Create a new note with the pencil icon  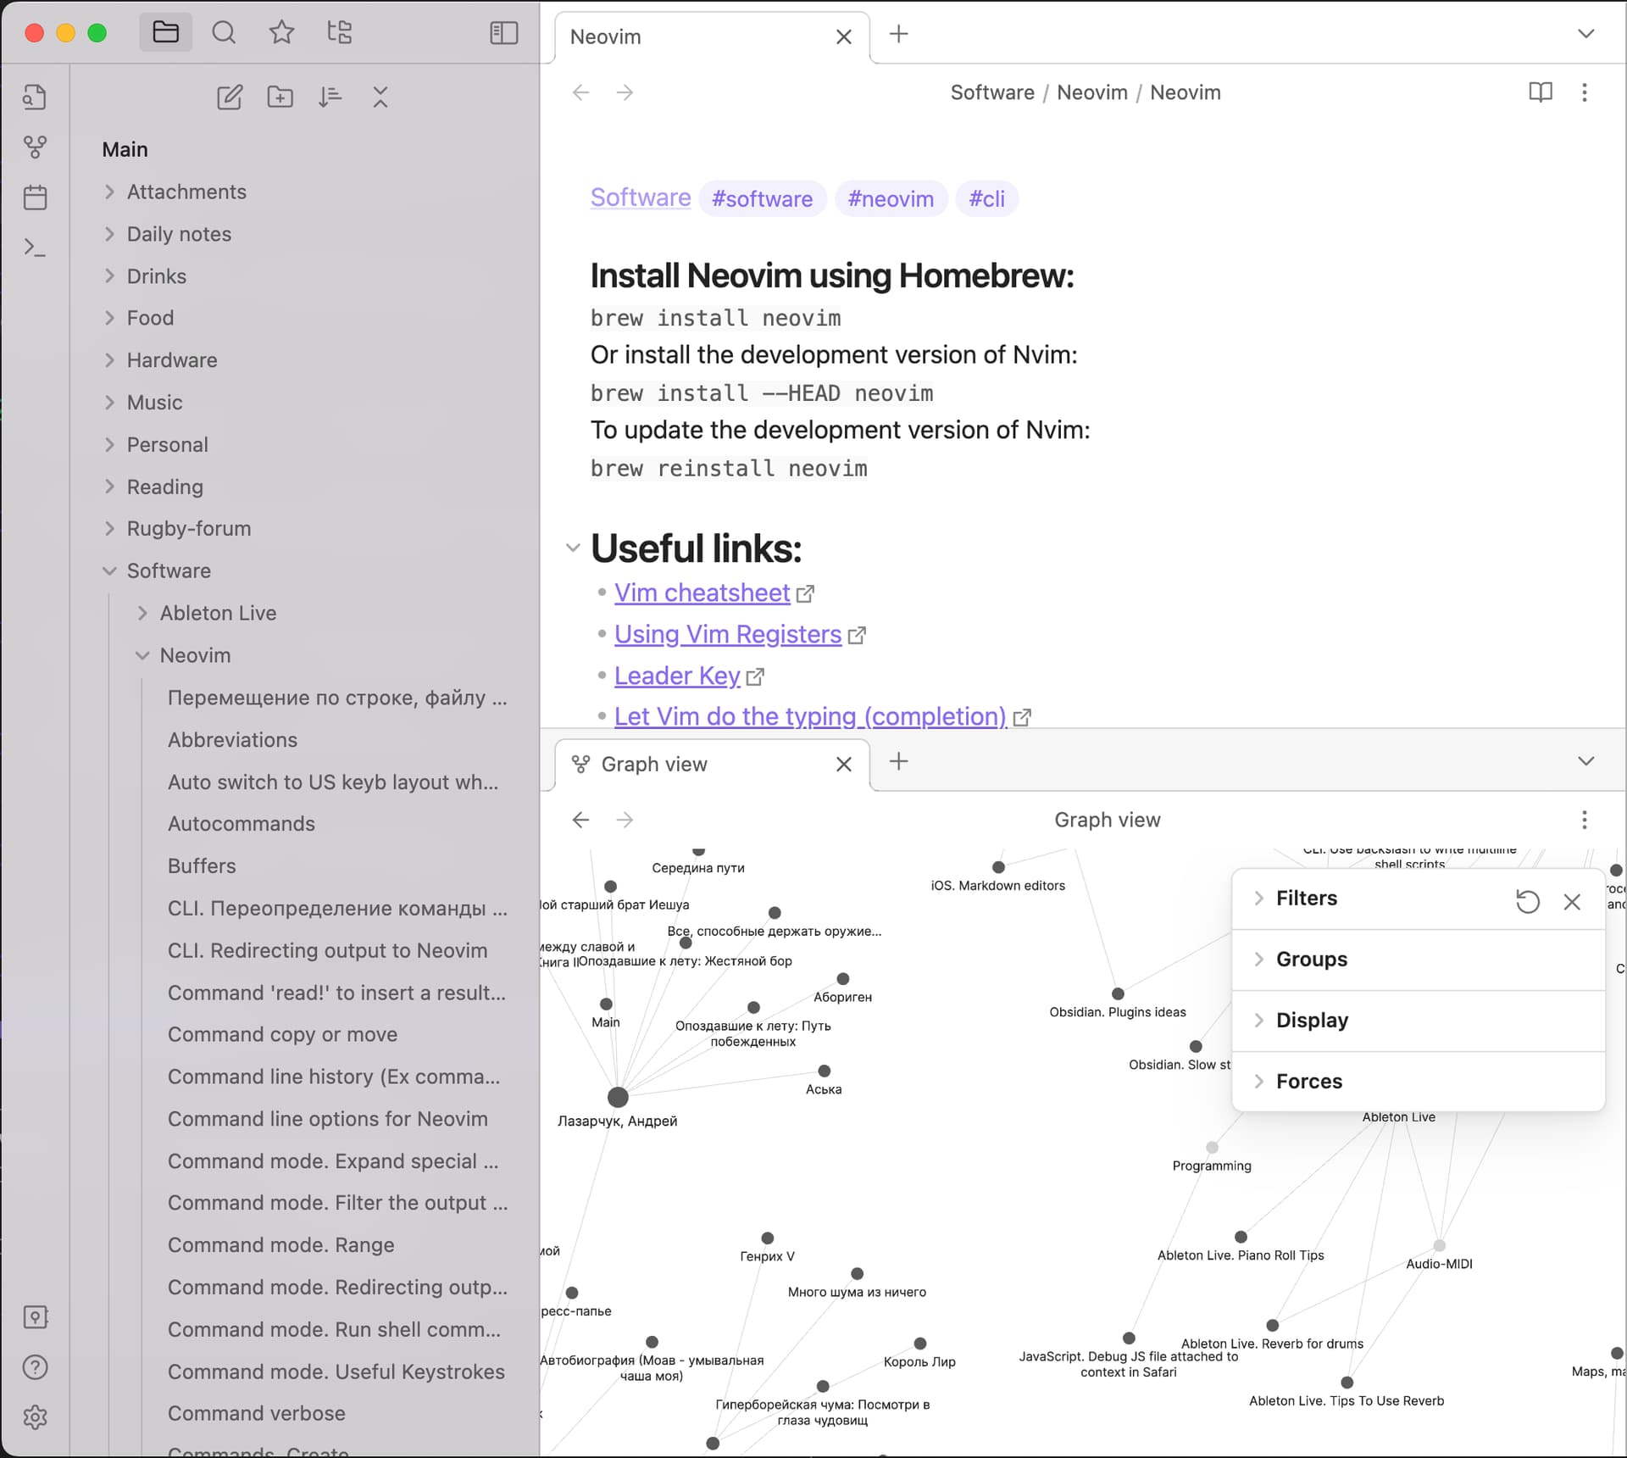click(x=230, y=97)
